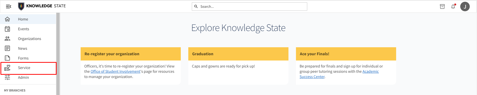The height and width of the screenshot is (95, 477).
Task: Click the Service hand-heart icon
Action: coord(8,68)
